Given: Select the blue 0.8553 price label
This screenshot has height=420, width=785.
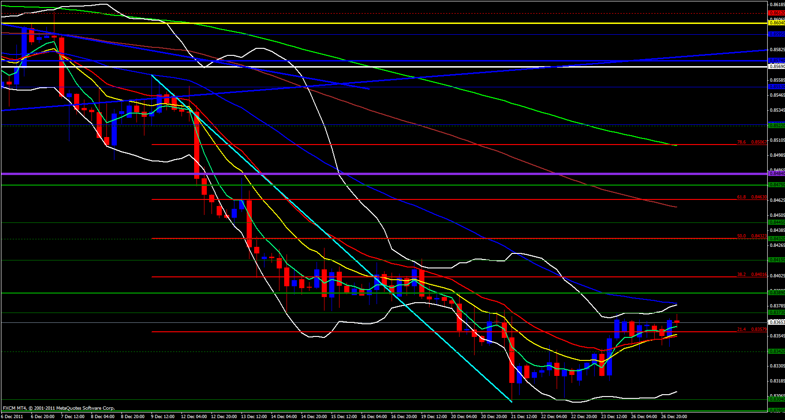Looking at the screenshot, I should tap(777, 87).
